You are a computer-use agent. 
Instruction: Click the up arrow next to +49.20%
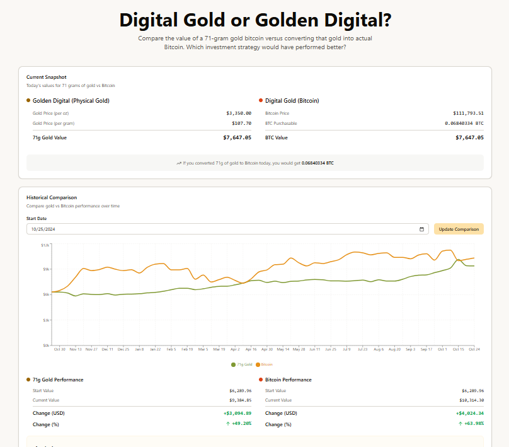pos(228,424)
